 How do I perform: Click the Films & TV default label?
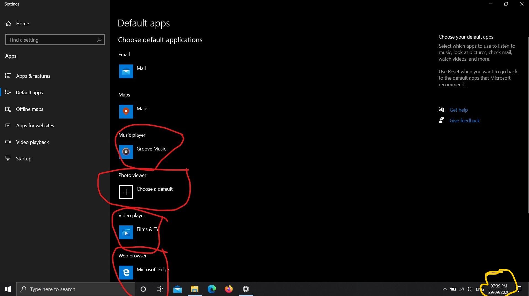(148, 229)
